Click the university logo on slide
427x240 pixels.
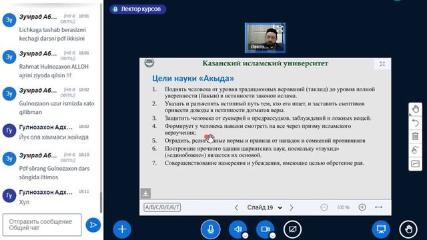click(x=149, y=63)
